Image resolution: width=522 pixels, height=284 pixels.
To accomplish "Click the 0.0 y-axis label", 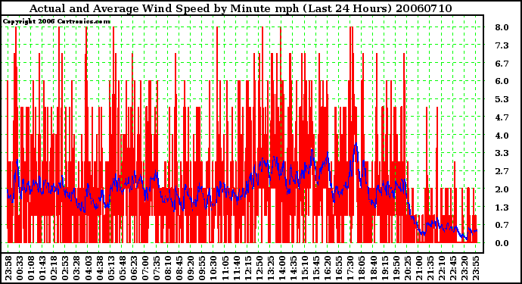I will pos(502,243).
